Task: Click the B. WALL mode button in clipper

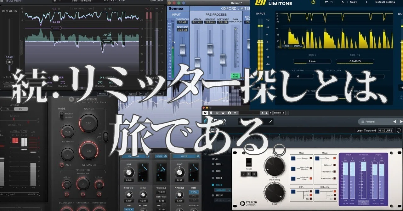Action: [x=193, y=192]
